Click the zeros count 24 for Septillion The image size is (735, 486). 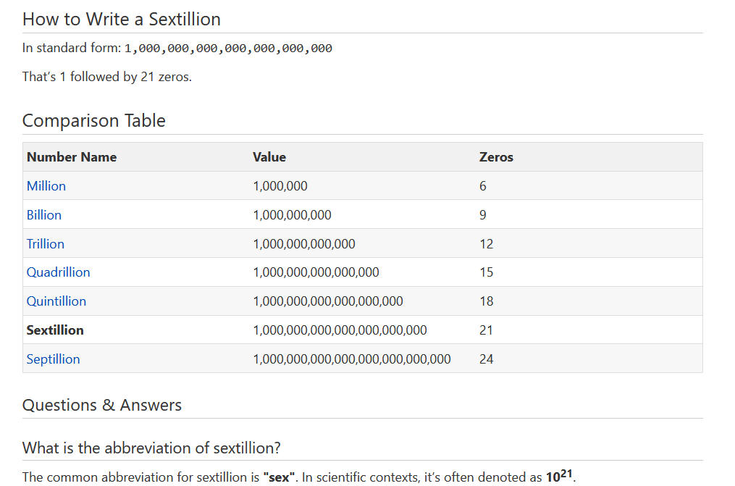click(x=486, y=359)
